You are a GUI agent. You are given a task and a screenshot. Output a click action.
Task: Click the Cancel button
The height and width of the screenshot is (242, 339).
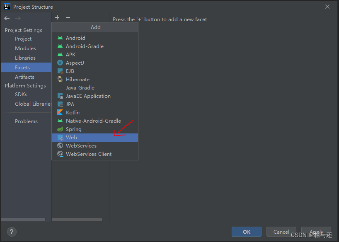pos(281,232)
